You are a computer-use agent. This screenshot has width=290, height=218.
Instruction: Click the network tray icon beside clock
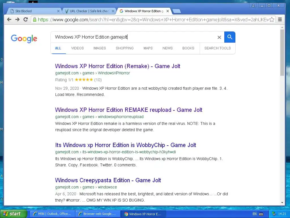pyautogui.click(x=274, y=214)
